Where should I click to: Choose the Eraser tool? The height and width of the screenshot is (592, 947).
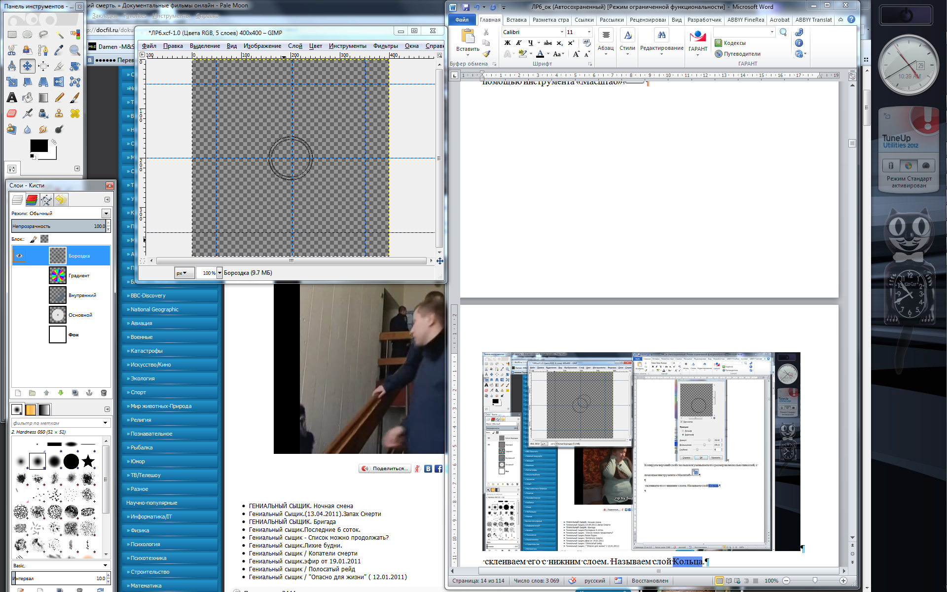[x=12, y=113]
